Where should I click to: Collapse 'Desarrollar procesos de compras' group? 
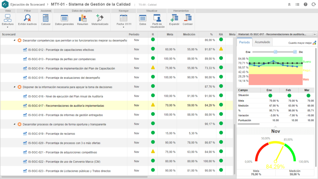pyautogui.click(x=14, y=125)
